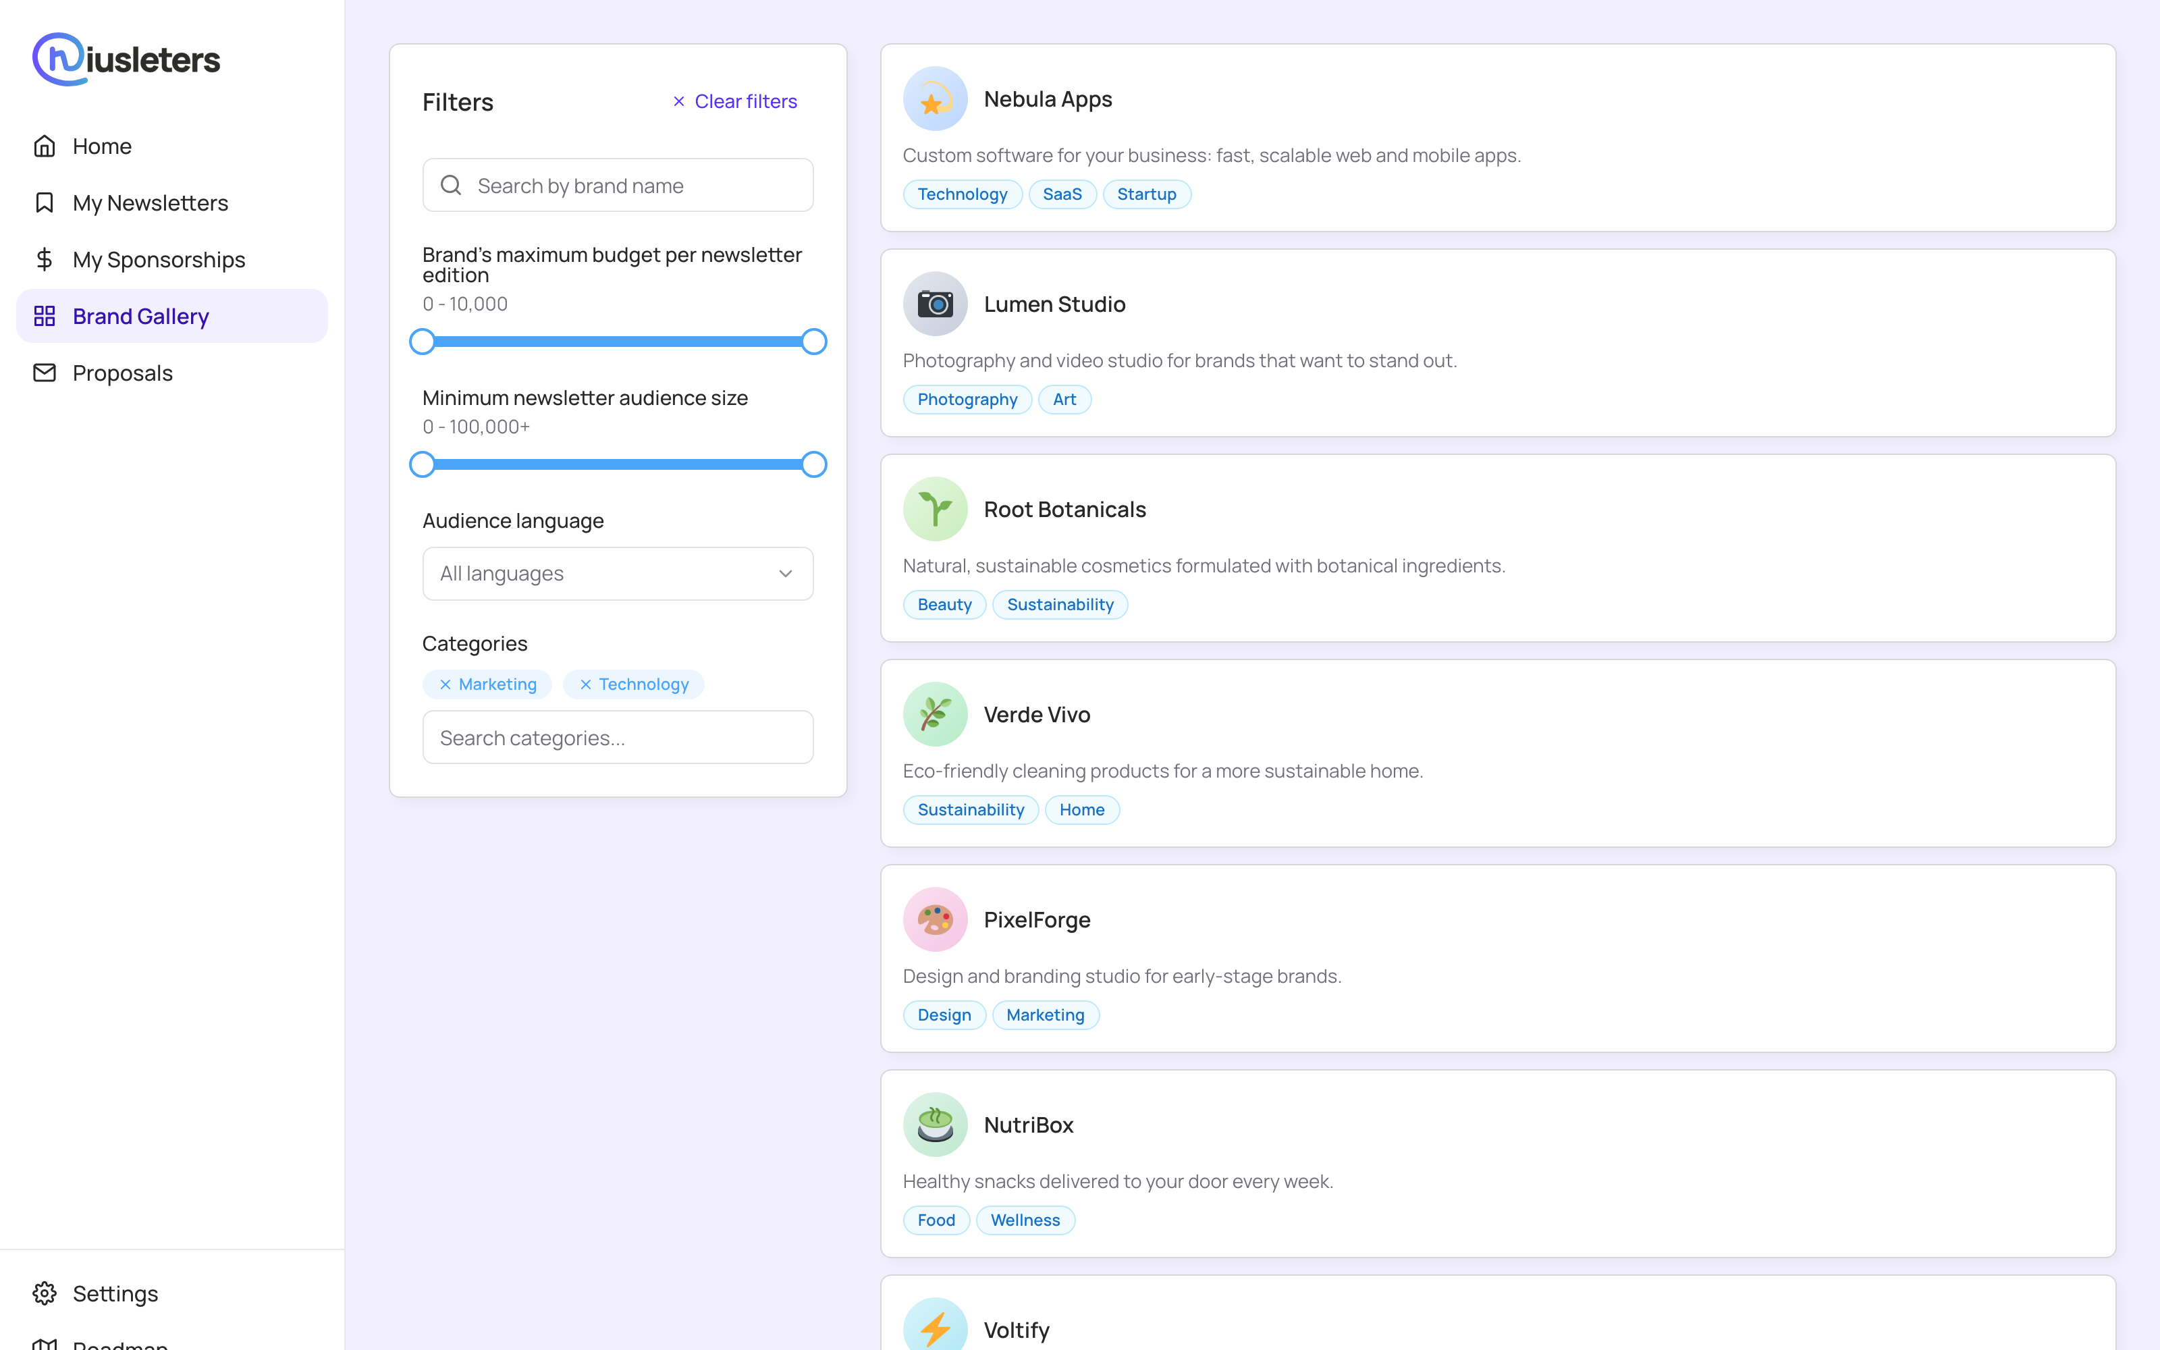Screen dimensions: 2160x1350
Task: Click the Settings gear icon
Action: 45,1293
